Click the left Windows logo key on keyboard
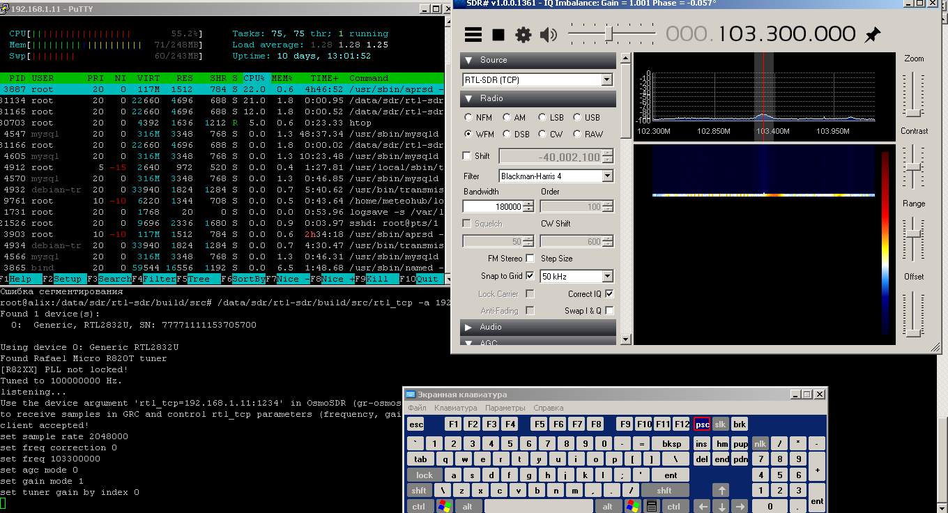The height and width of the screenshot is (513, 948). click(x=443, y=506)
